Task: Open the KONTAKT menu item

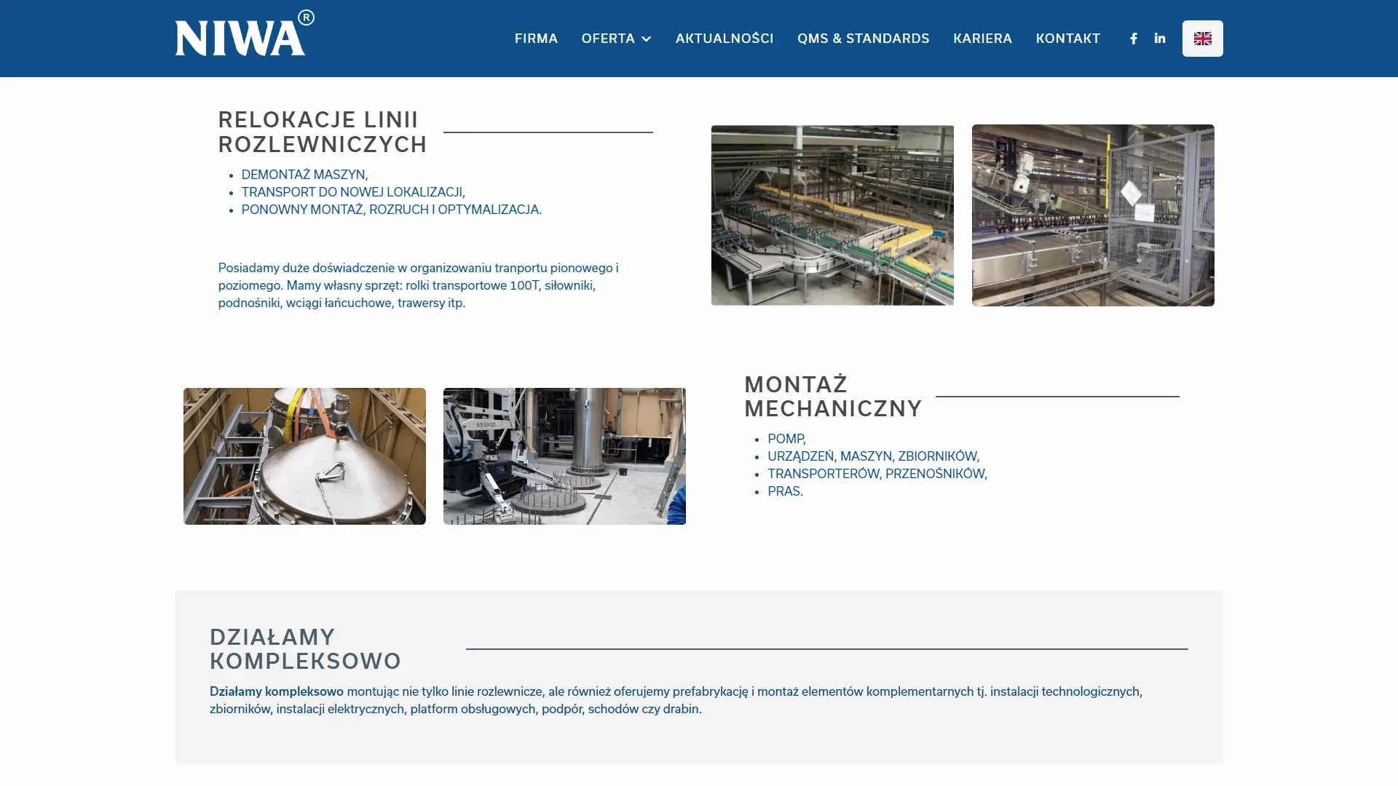Action: point(1067,39)
